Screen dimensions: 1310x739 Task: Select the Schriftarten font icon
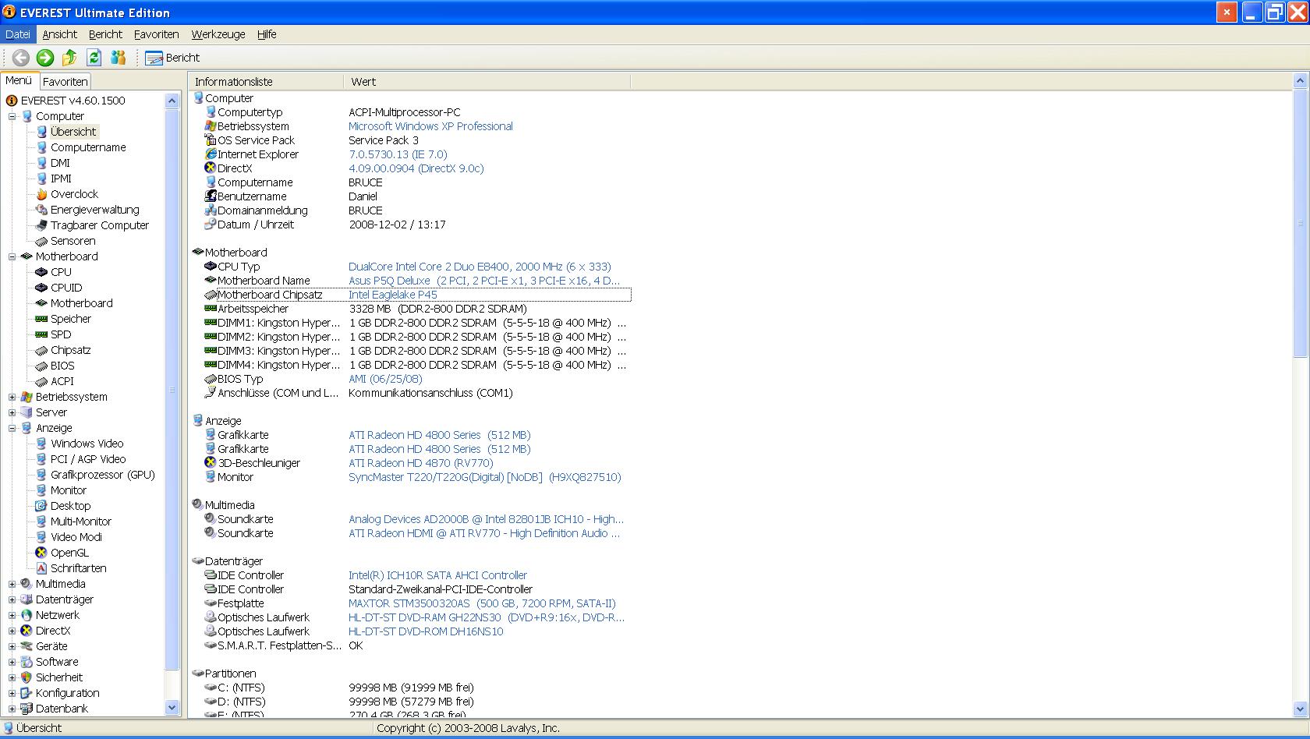click(x=41, y=568)
